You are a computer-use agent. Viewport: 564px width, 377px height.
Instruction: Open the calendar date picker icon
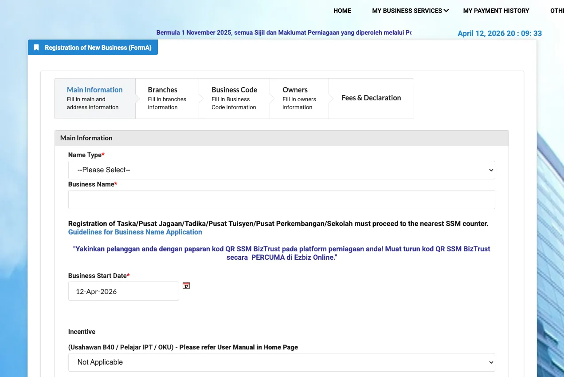[x=186, y=286]
